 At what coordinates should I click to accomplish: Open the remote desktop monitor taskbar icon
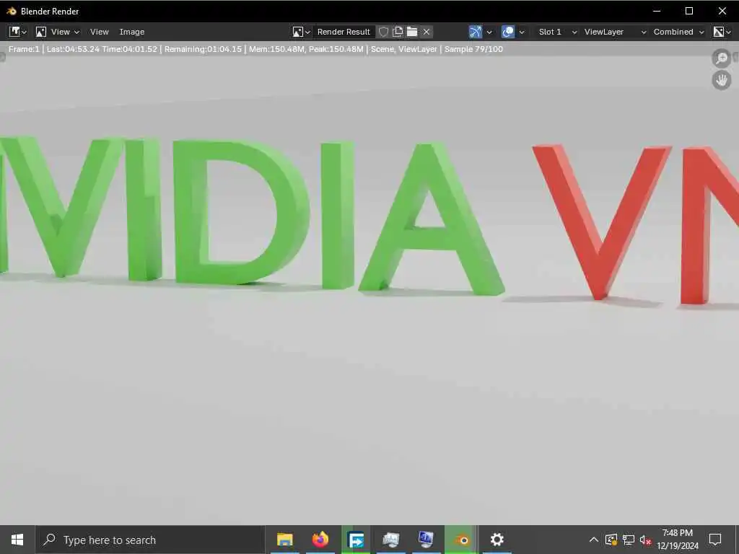[x=426, y=540]
